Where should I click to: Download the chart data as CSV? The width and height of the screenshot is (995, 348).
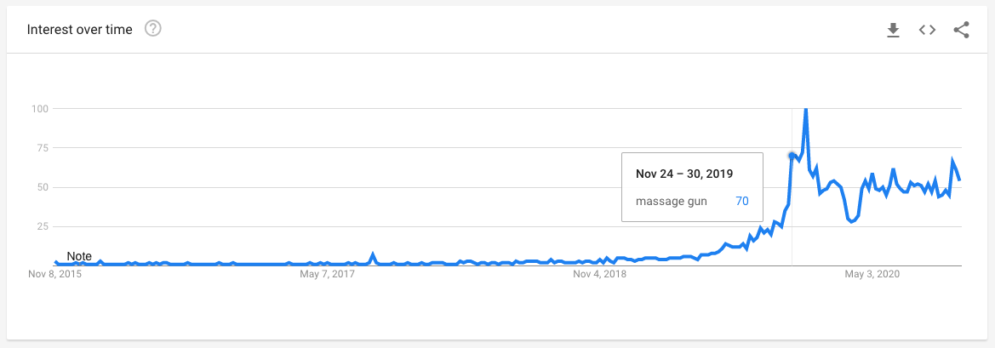point(893,30)
